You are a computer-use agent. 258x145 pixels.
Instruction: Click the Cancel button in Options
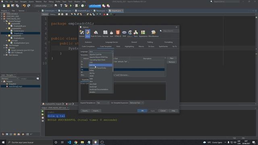coord(163,111)
